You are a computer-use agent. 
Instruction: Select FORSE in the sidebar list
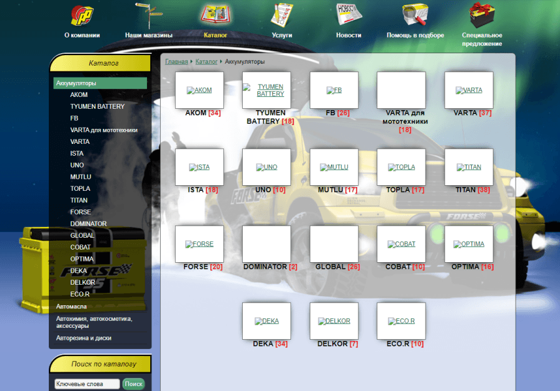pyautogui.click(x=81, y=212)
